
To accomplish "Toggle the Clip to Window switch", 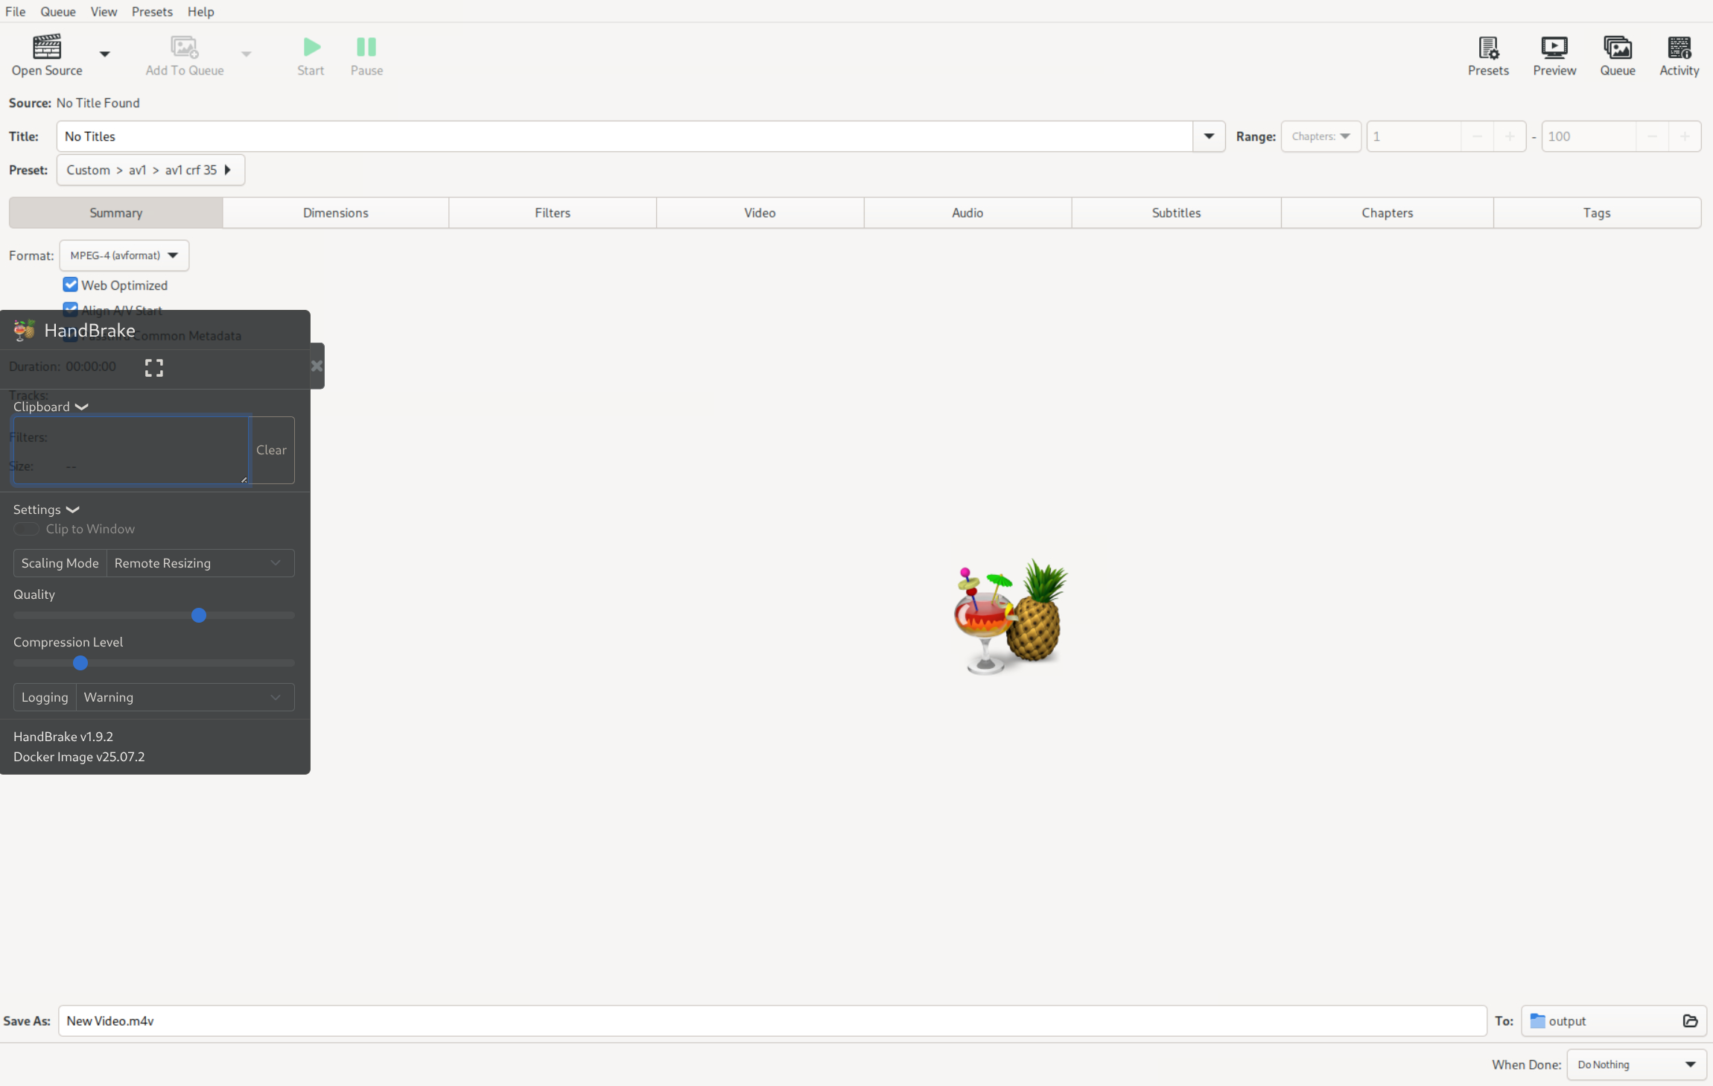I will click(26, 529).
